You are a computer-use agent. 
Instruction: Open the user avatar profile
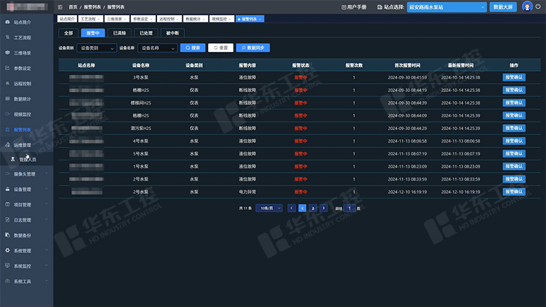point(527,6)
